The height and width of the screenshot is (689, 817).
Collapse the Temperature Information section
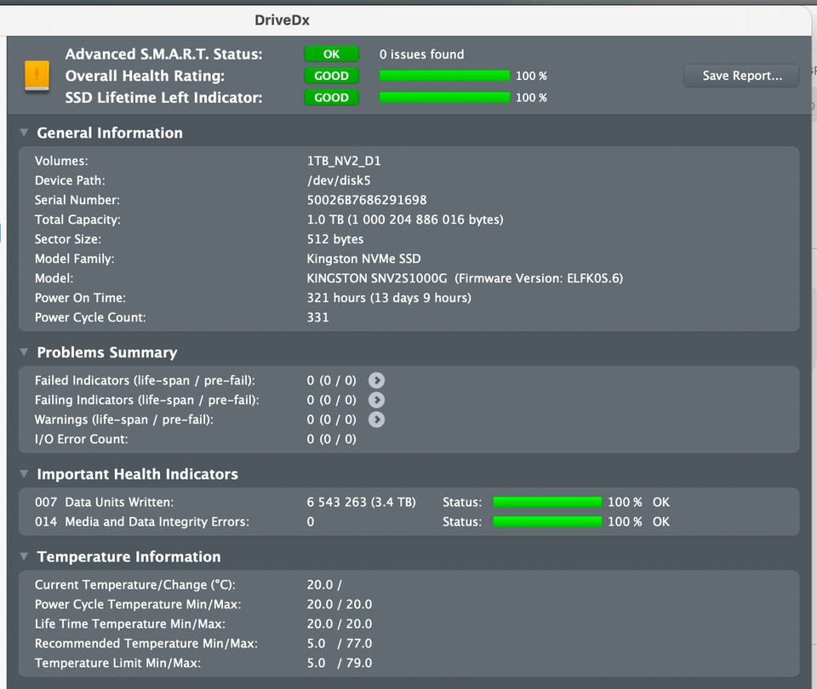(24, 556)
